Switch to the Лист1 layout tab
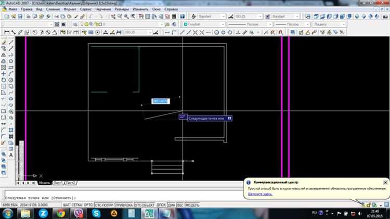Viewport: 390px width, 219px height. click(x=58, y=183)
